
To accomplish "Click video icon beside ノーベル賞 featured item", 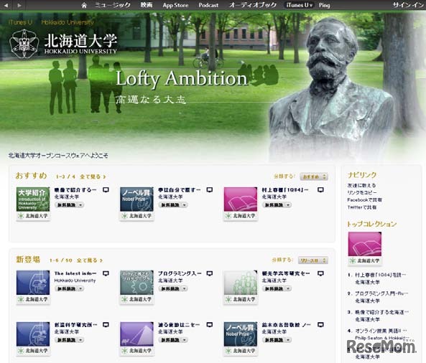I will click(x=210, y=190).
